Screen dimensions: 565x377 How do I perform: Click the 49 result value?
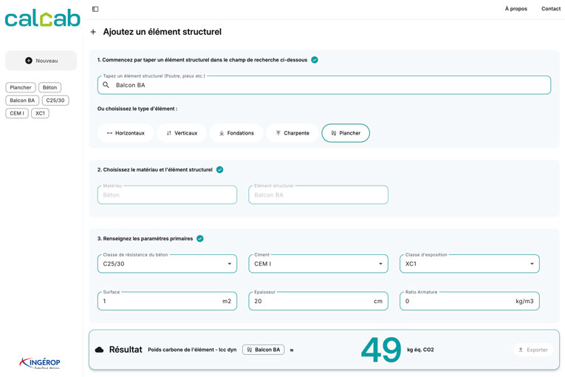381,350
